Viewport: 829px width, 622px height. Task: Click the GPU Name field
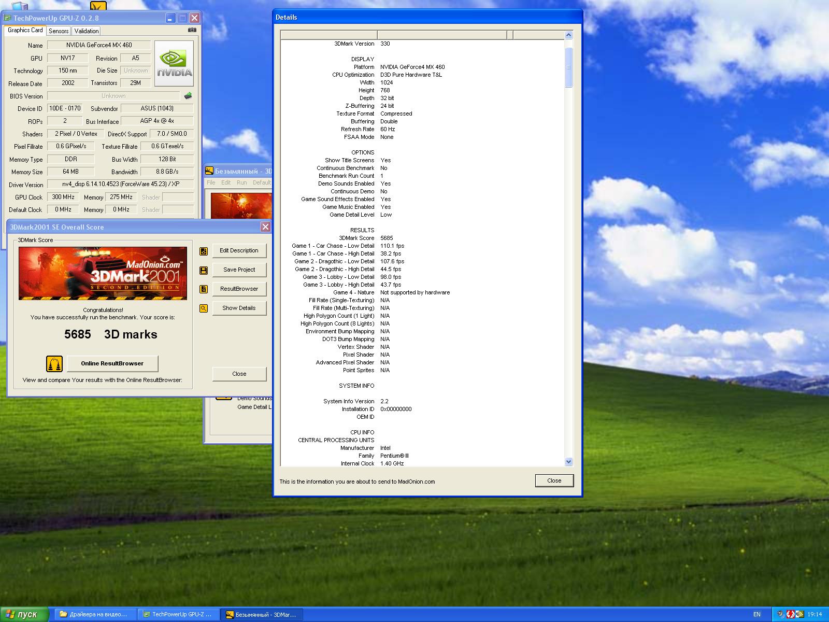[x=99, y=45]
